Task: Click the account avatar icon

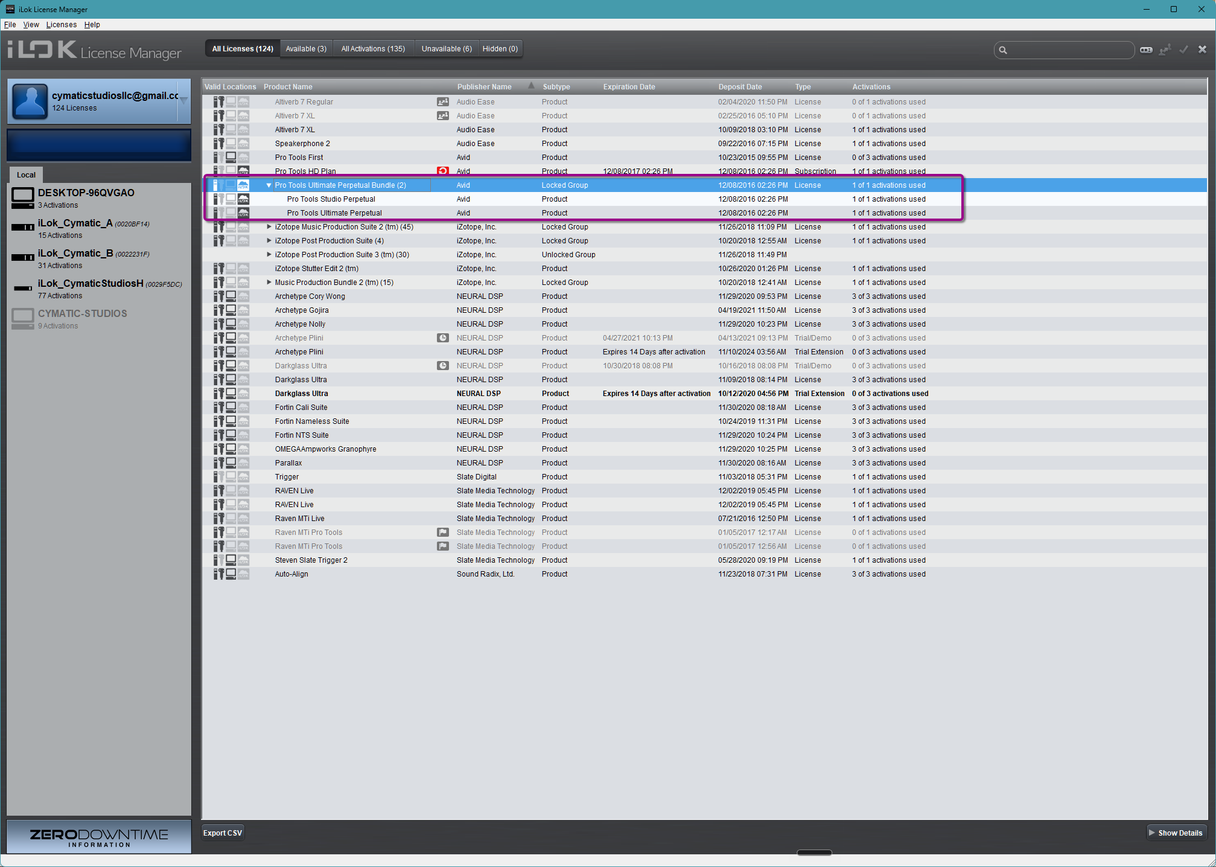Action: (30, 101)
